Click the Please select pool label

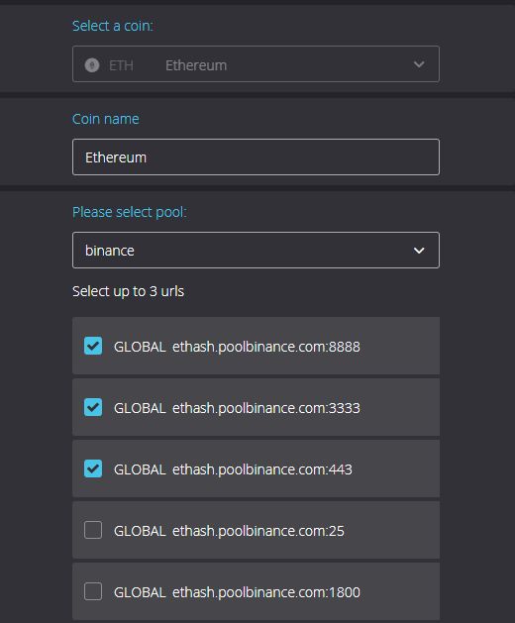click(130, 212)
